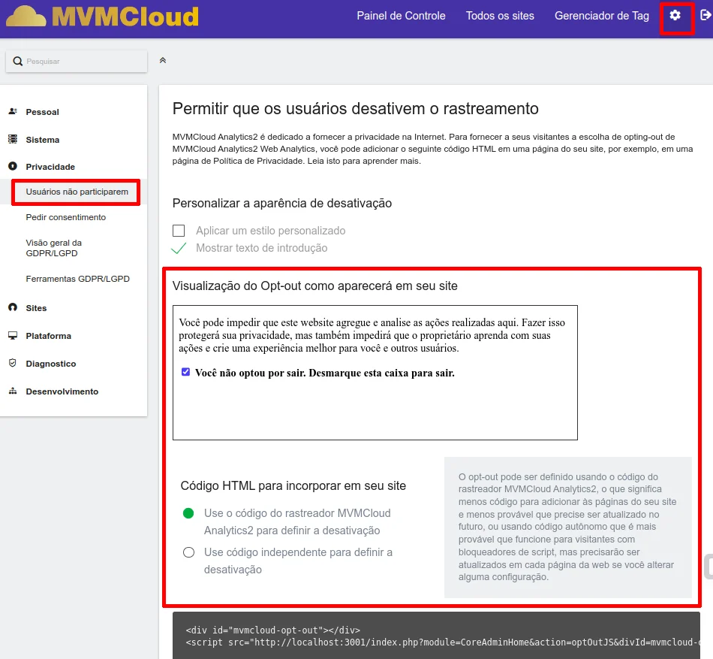Click the Desenvolvimento hierarchy icon
The height and width of the screenshot is (659, 713).
pyautogui.click(x=13, y=391)
